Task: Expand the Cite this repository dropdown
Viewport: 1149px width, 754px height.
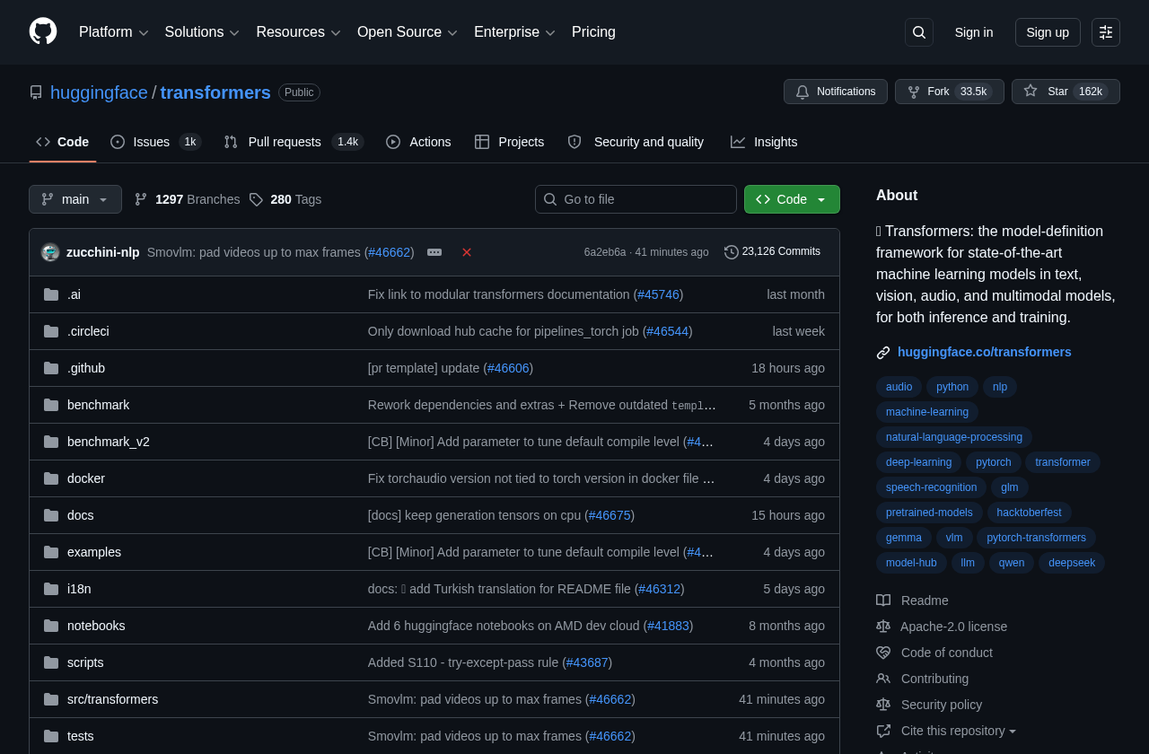Action: pyautogui.click(x=959, y=731)
